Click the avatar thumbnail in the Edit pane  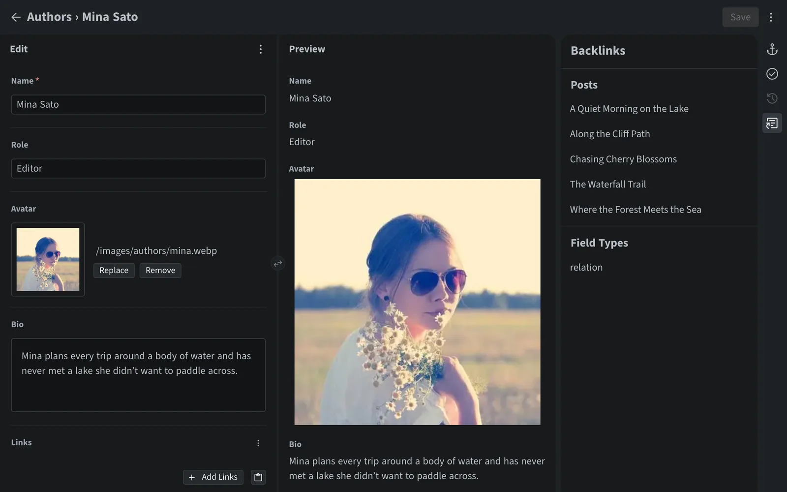click(48, 259)
